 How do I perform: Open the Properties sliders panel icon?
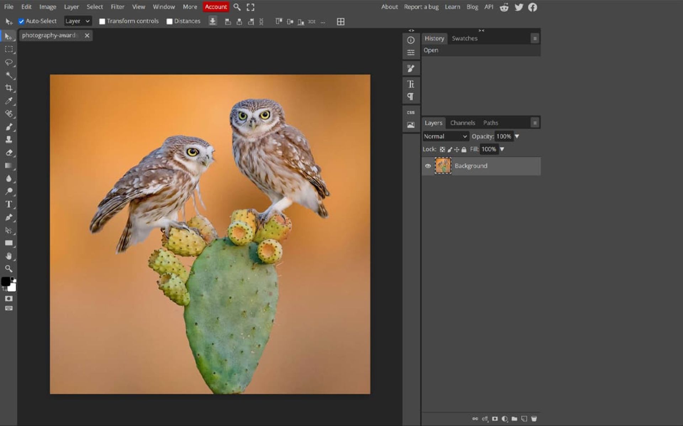(x=411, y=53)
